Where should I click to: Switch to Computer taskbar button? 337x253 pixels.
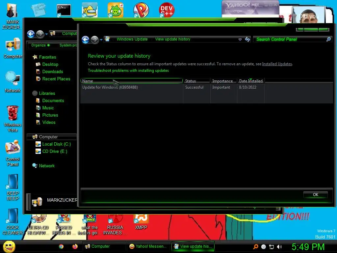(104, 246)
